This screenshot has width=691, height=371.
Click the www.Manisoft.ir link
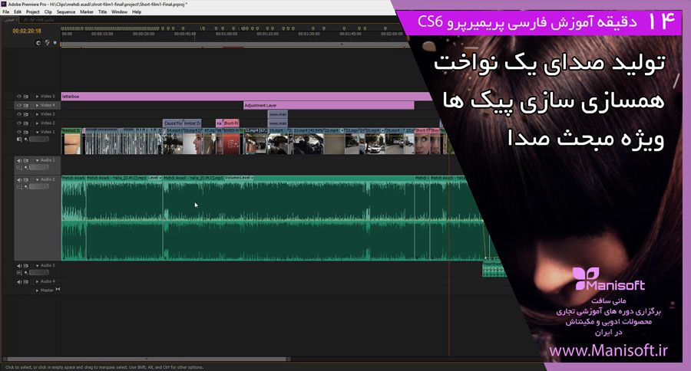tap(609, 350)
